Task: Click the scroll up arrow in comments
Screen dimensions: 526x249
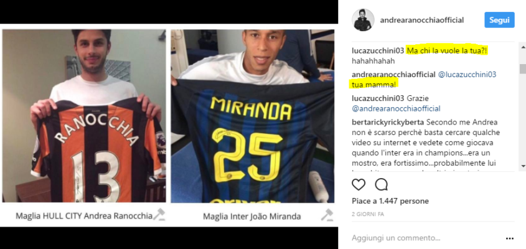Action: [523, 47]
